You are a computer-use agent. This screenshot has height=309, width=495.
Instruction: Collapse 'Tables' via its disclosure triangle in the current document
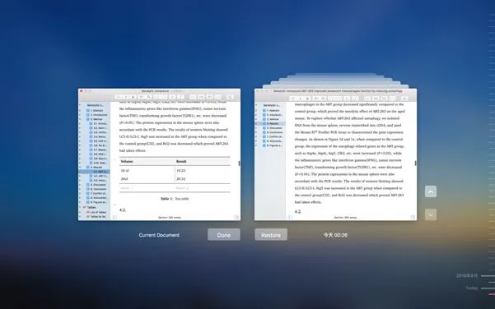coord(80,207)
